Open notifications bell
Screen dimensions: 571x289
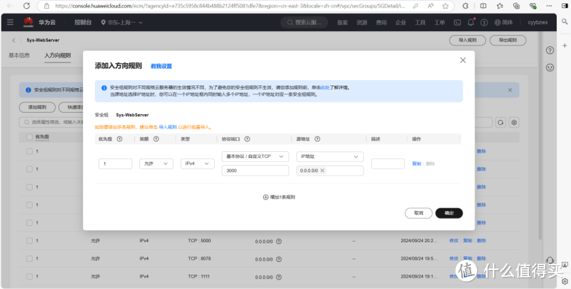(471, 22)
